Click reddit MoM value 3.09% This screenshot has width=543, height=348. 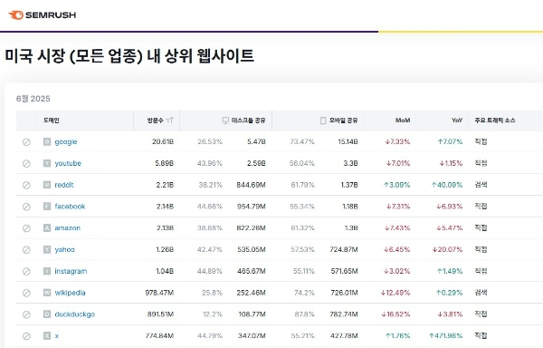397,185
